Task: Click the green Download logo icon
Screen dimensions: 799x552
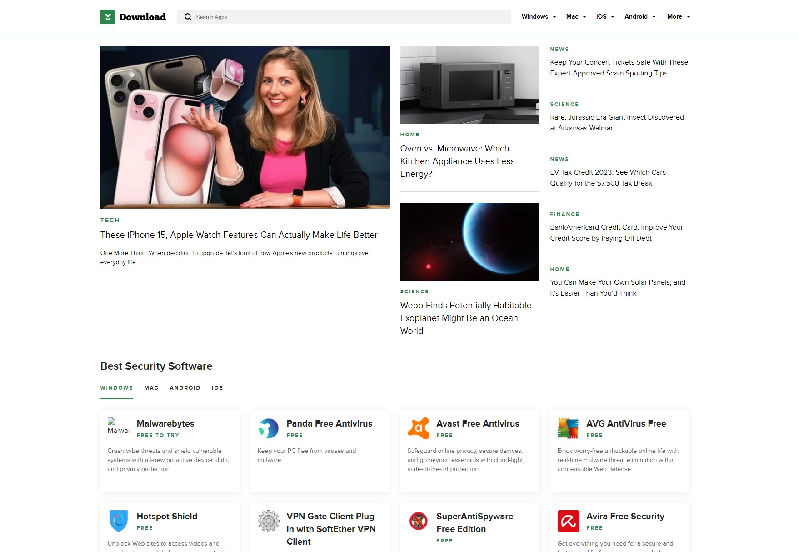Action: click(x=108, y=17)
